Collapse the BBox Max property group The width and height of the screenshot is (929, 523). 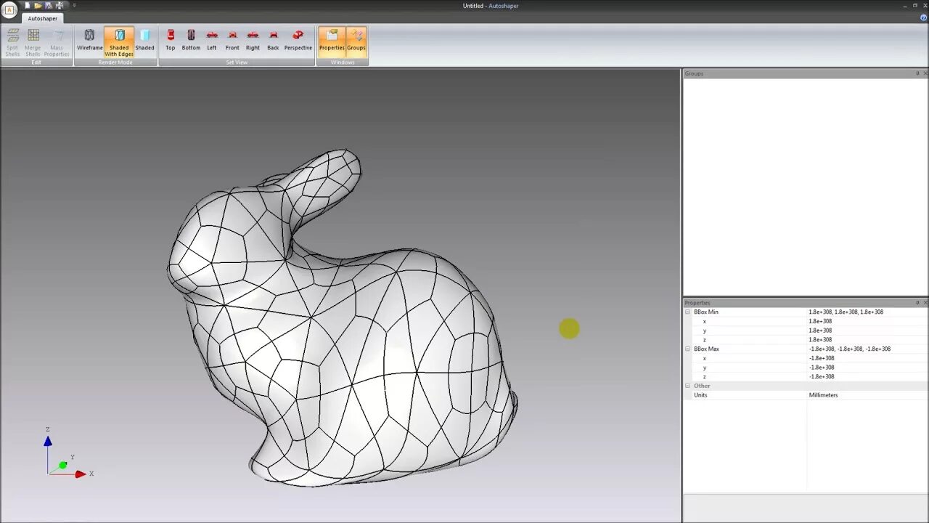[x=687, y=349]
